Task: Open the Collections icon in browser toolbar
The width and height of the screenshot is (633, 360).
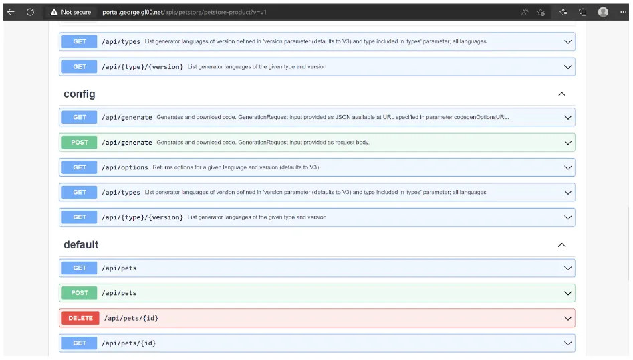Action: pyautogui.click(x=583, y=12)
